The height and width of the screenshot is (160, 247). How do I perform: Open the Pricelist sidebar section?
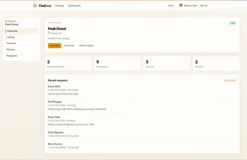[22, 43]
